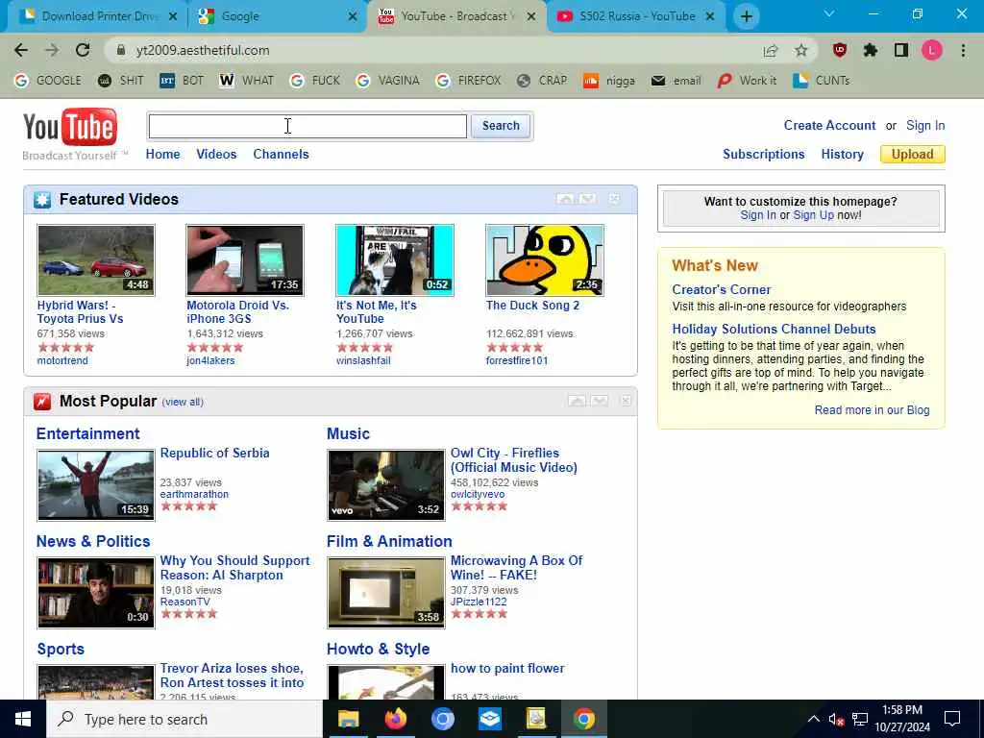
Task: Open the Channels navigation item
Action: (281, 155)
